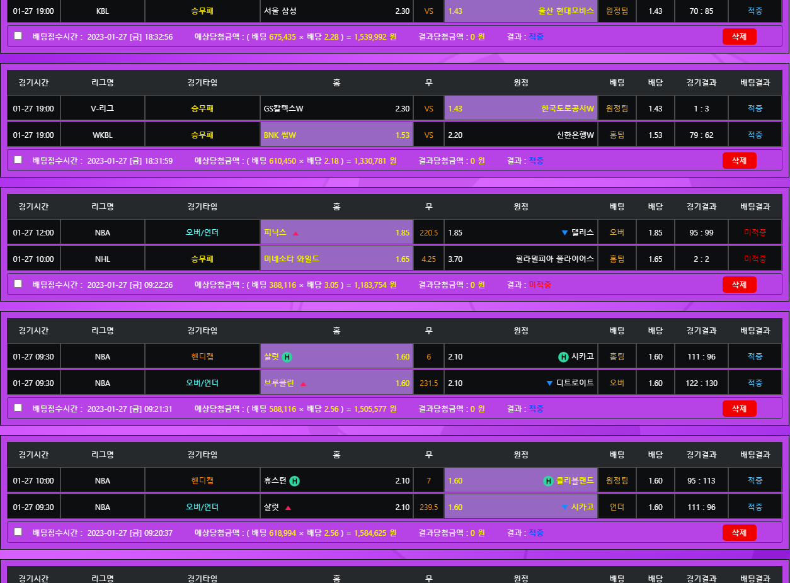Click the 미네소타 와일드 1.65 home selection
This screenshot has height=583, width=790.
tap(336, 259)
